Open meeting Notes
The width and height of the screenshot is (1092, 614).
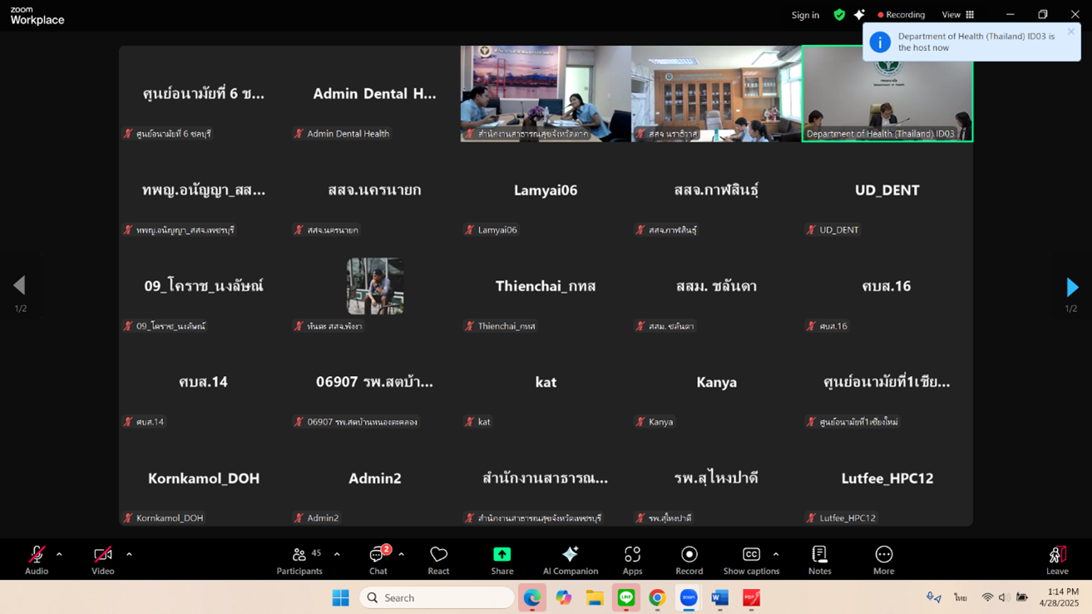819,560
